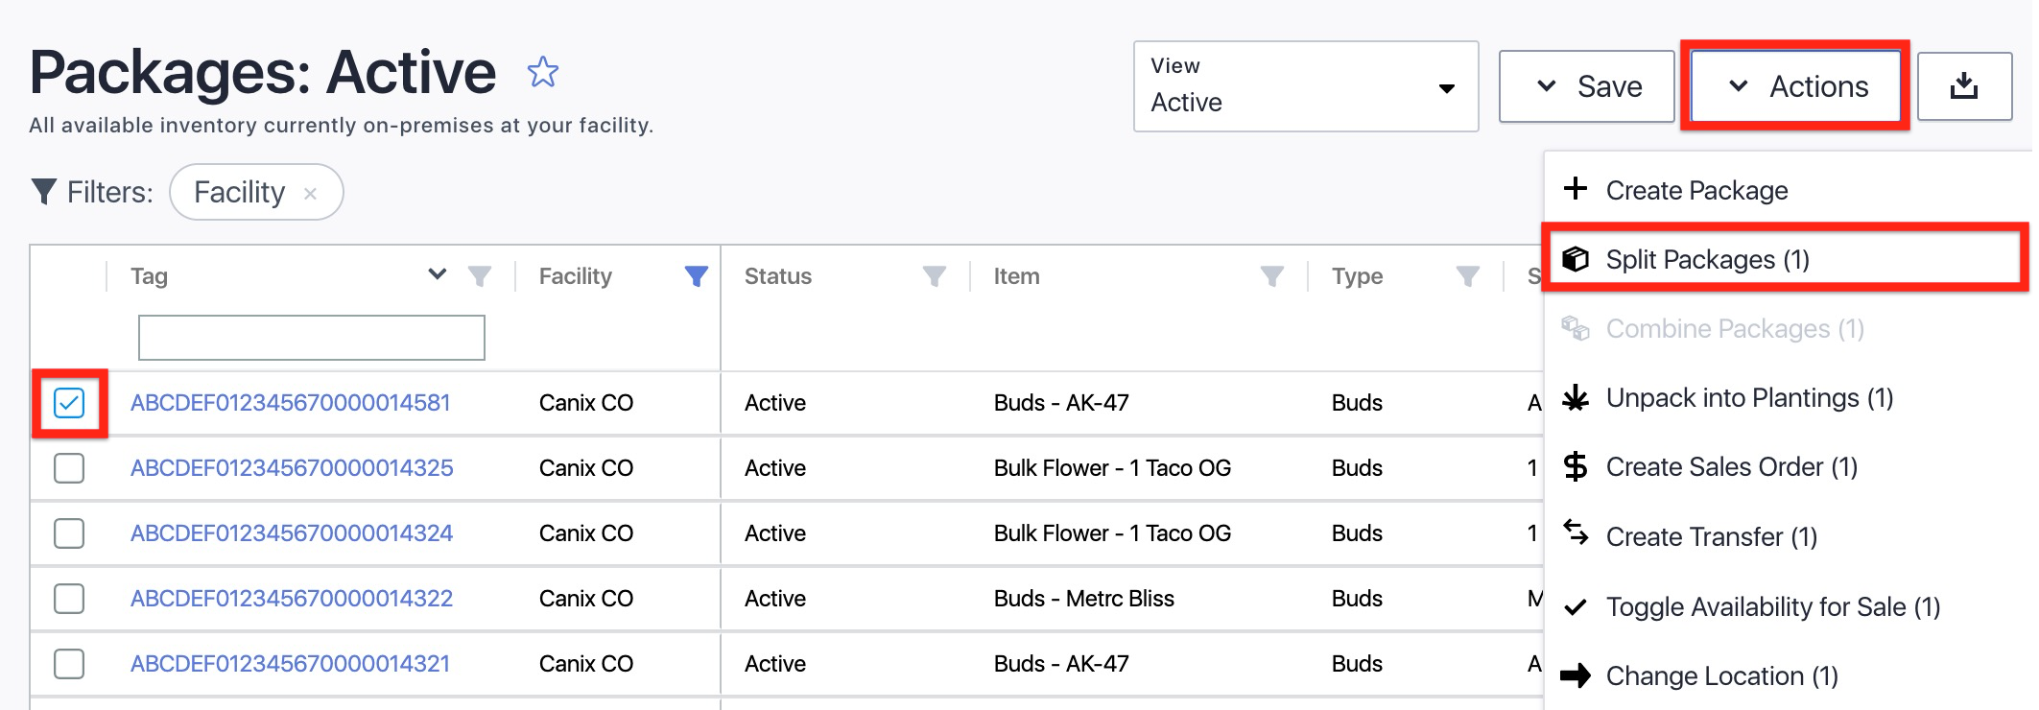This screenshot has width=2039, height=710.
Task: Check the checkbox for package ending 14321
Action: point(69,664)
